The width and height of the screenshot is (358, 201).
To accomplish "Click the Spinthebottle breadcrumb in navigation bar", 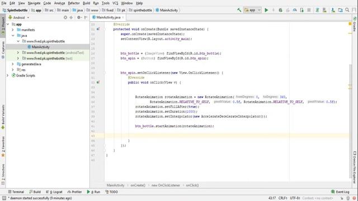I will (15, 10).
